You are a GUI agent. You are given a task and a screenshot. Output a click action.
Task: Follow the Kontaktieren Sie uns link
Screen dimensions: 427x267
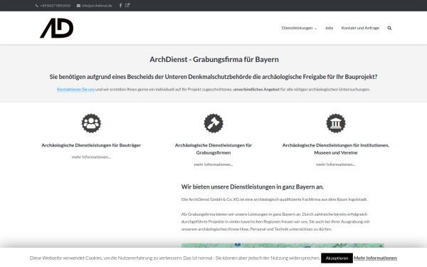(x=75, y=90)
